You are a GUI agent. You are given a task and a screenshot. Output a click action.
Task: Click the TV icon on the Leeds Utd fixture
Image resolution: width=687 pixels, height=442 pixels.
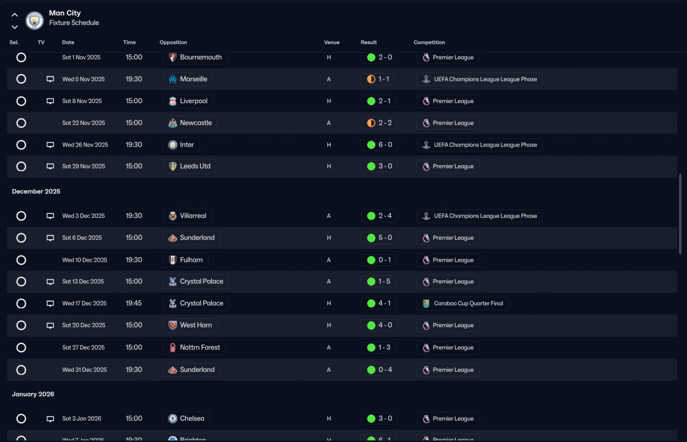pyautogui.click(x=50, y=166)
